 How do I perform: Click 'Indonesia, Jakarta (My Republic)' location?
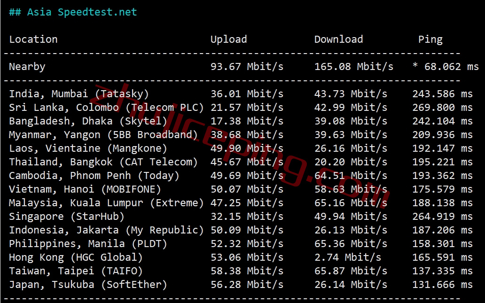[106, 230]
